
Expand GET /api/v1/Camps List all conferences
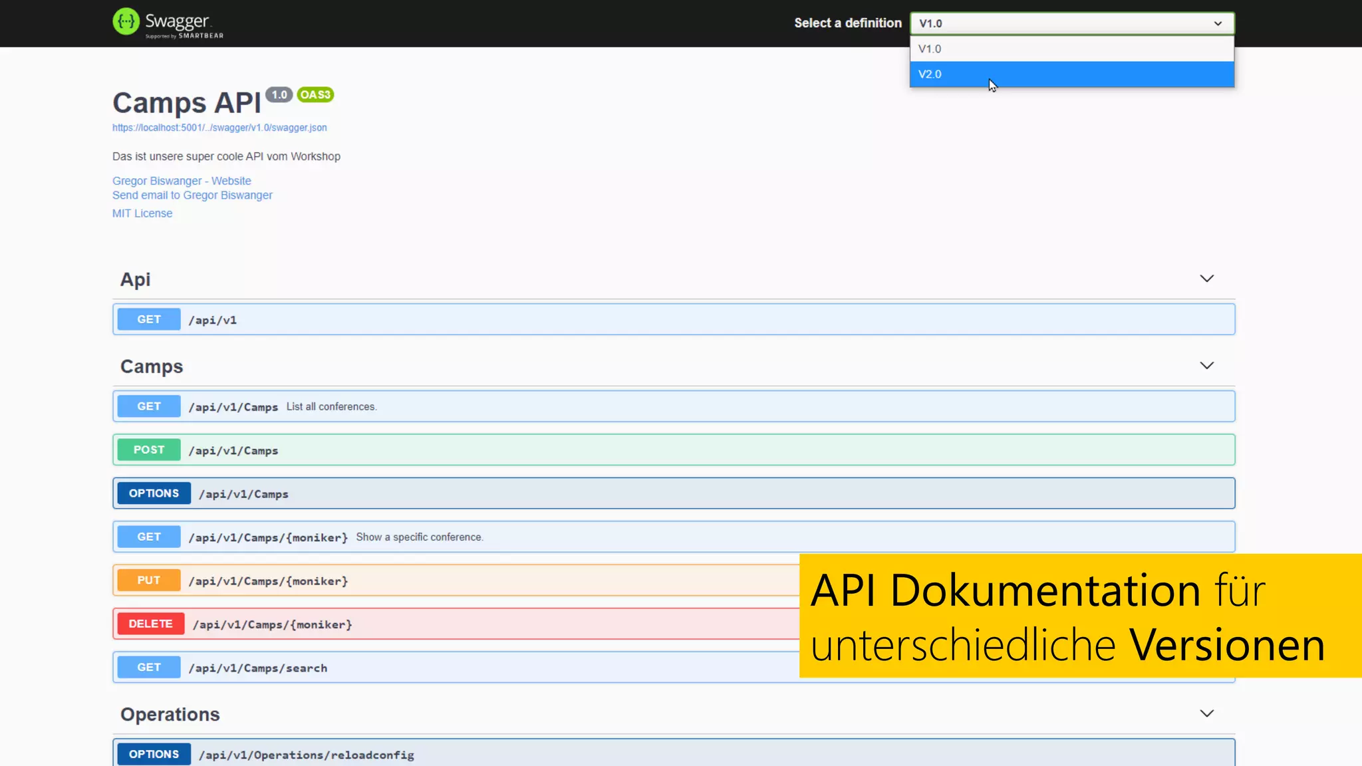pos(674,406)
